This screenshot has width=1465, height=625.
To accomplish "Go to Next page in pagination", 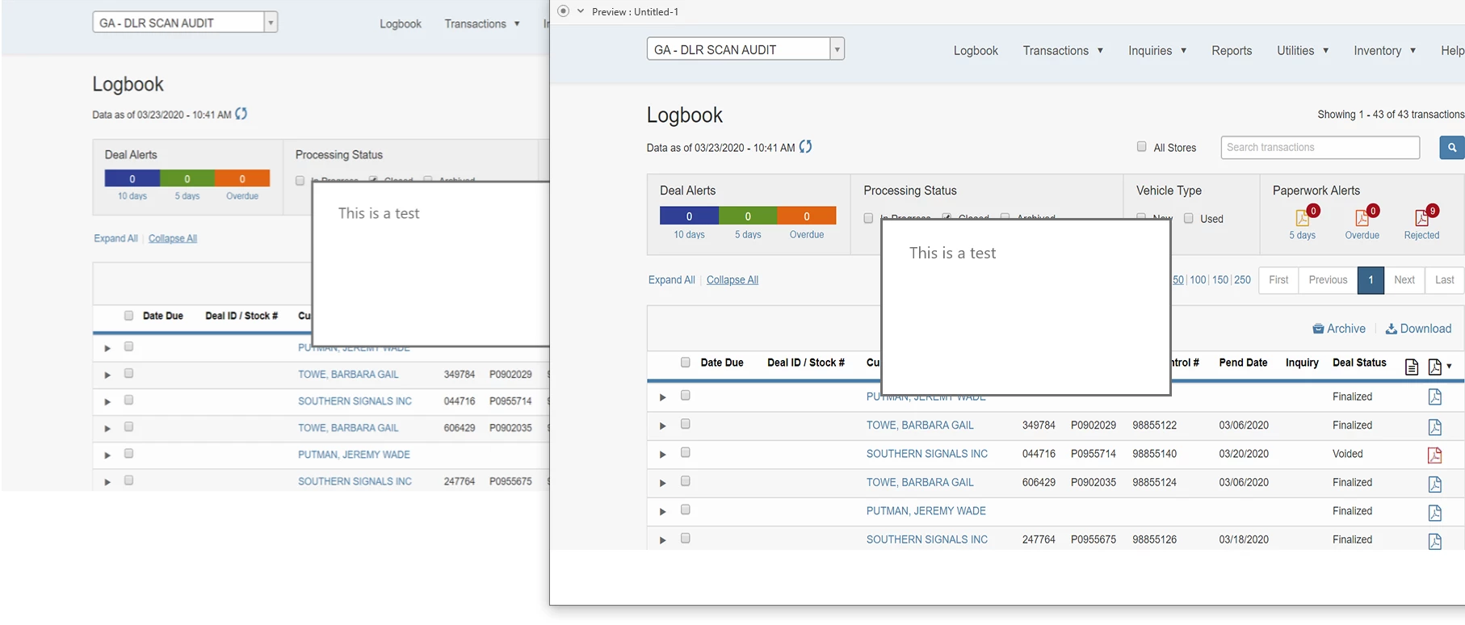I will (1404, 280).
